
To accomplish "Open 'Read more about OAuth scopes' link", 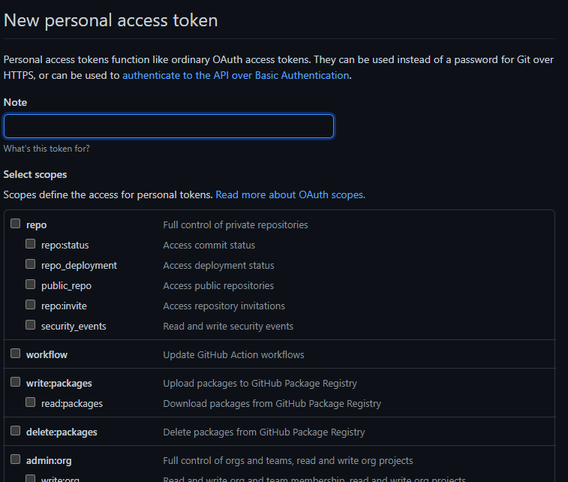I will 290,195.
